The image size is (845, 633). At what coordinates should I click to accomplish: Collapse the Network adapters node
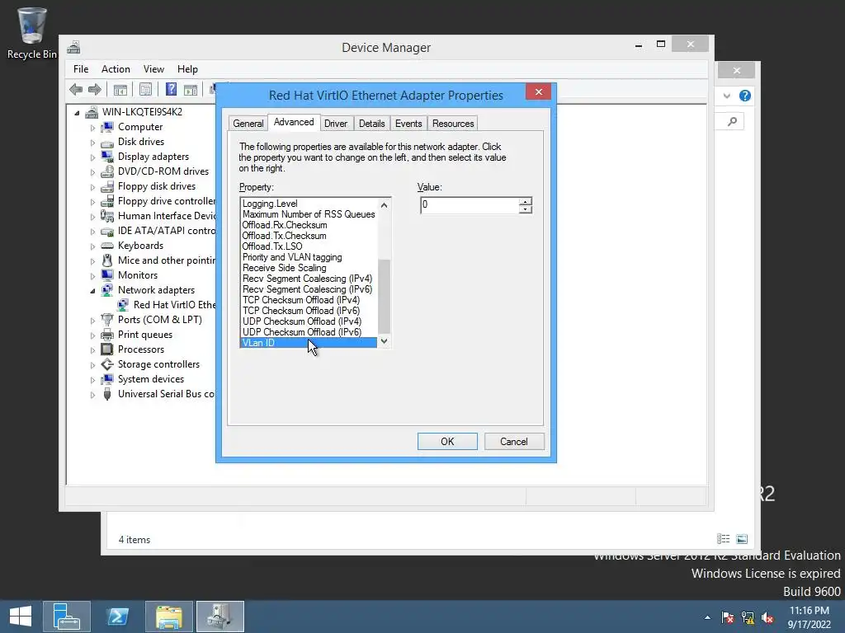(92, 291)
